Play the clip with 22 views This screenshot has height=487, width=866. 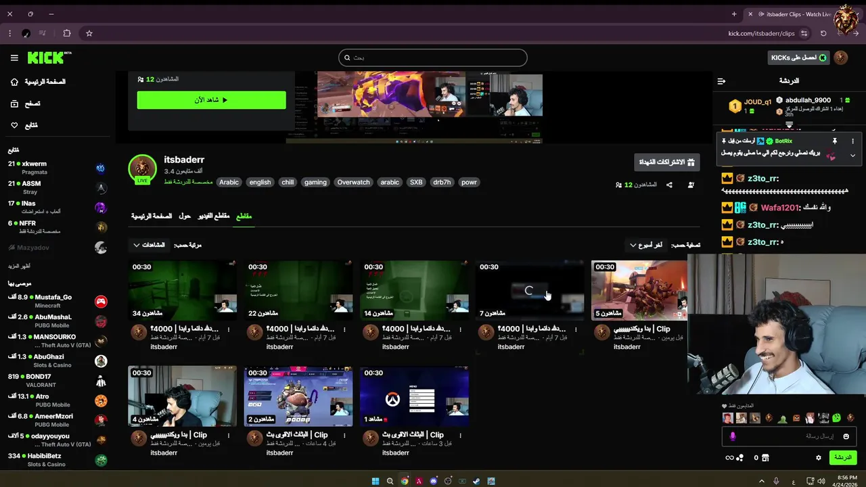[x=298, y=290]
